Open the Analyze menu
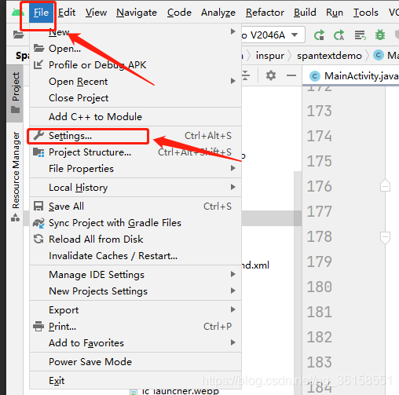The width and height of the screenshot is (399, 395). (x=218, y=13)
